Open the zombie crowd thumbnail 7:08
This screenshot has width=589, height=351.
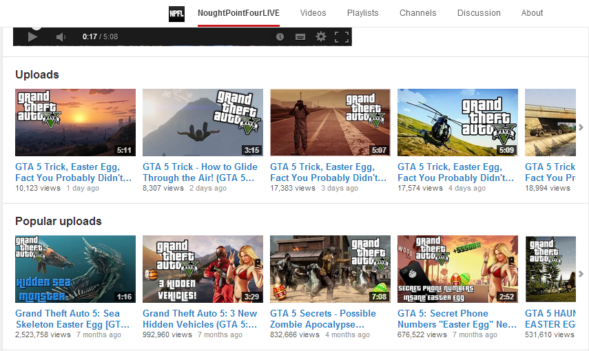(x=330, y=269)
